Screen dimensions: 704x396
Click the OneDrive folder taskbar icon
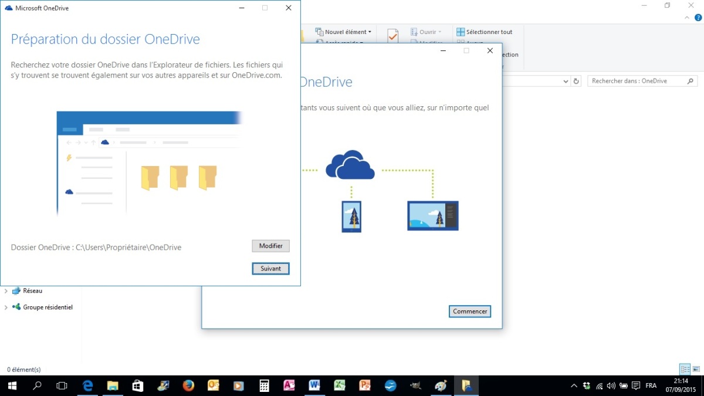click(x=466, y=385)
